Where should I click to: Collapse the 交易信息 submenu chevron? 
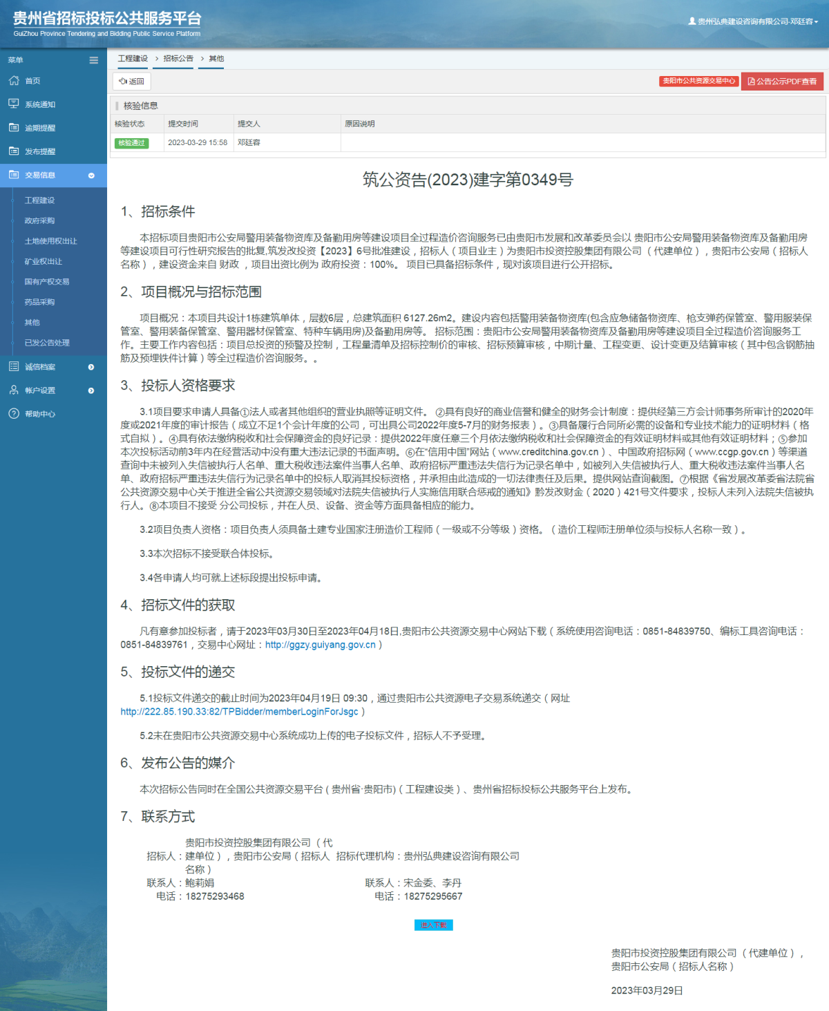90,176
